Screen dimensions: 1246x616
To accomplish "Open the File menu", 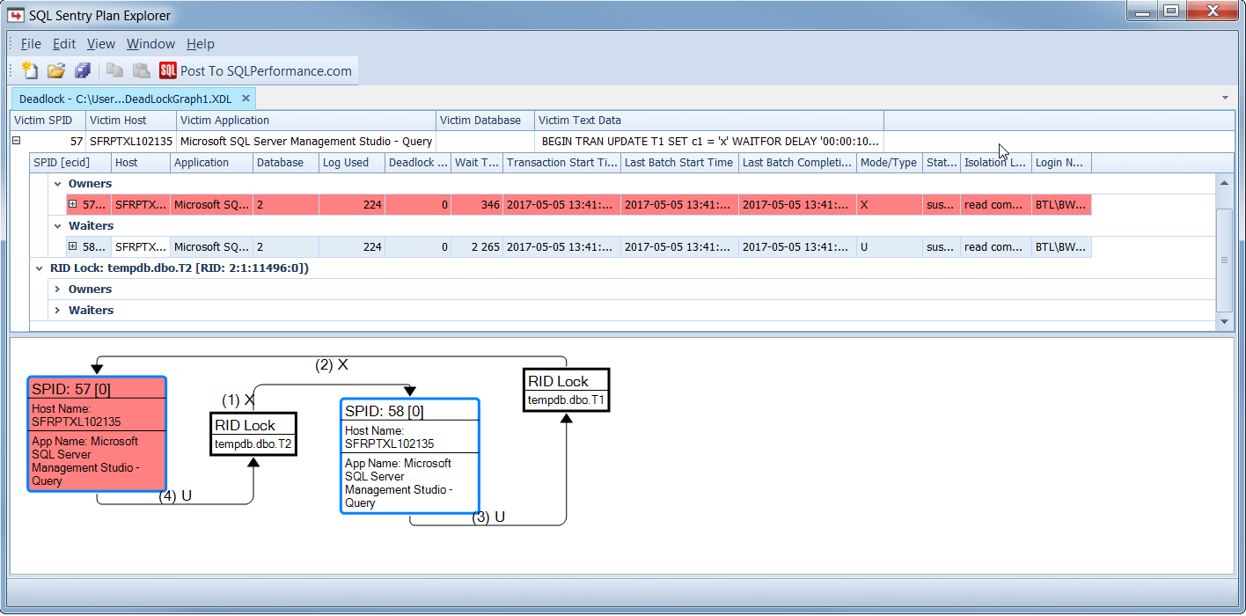I will (x=31, y=44).
